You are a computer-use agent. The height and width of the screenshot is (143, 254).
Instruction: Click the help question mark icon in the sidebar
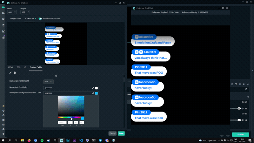pos(3,129)
